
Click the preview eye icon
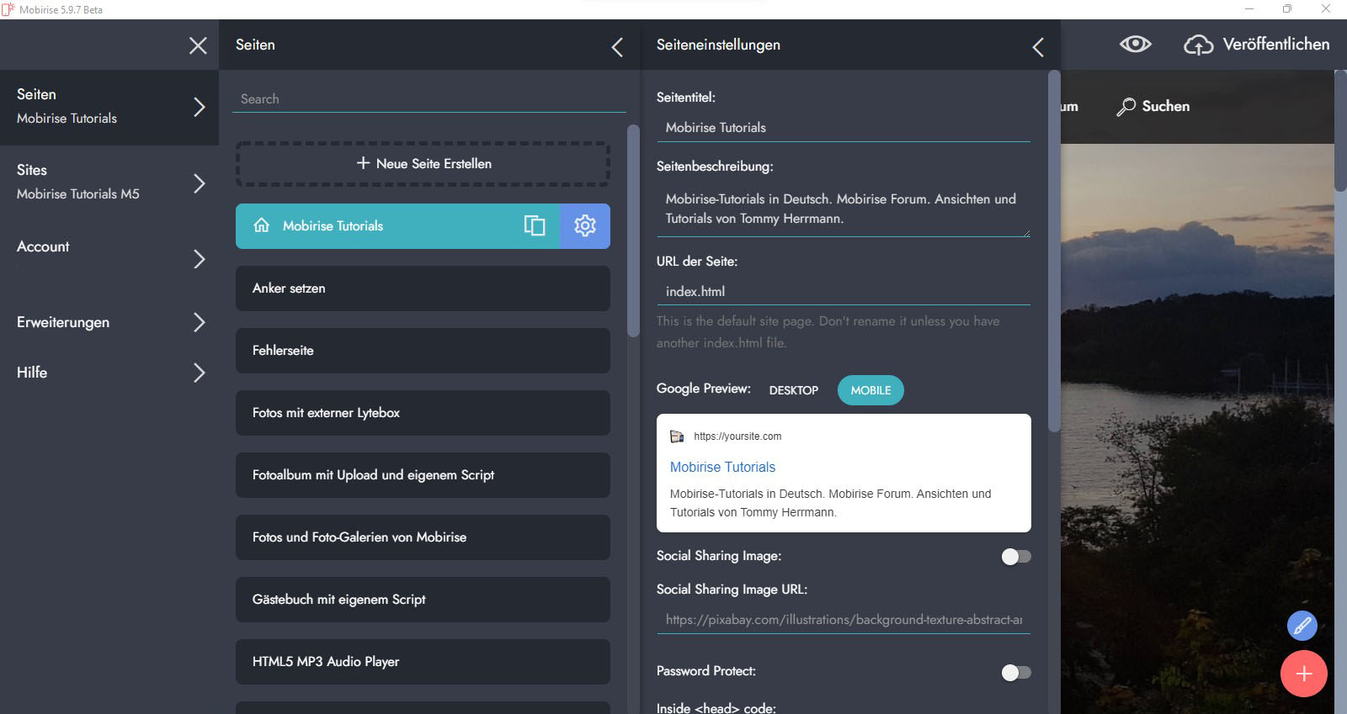[x=1135, y=45]
